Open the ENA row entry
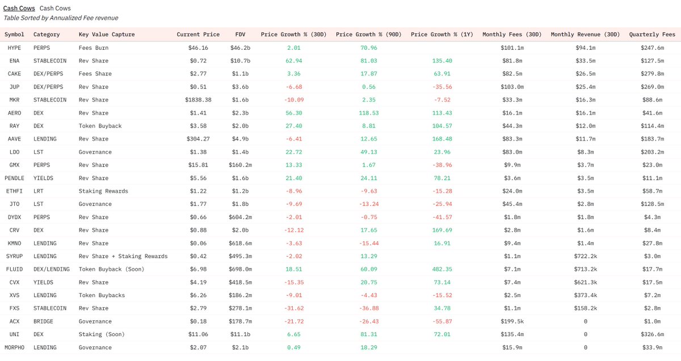The height and width of the screenshot is (361, 681). (14, 61)
